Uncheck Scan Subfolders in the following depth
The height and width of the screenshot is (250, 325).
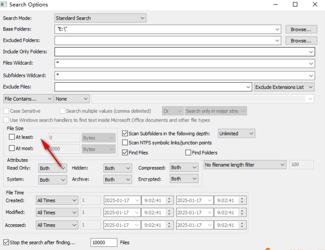(x=125, y=133)
